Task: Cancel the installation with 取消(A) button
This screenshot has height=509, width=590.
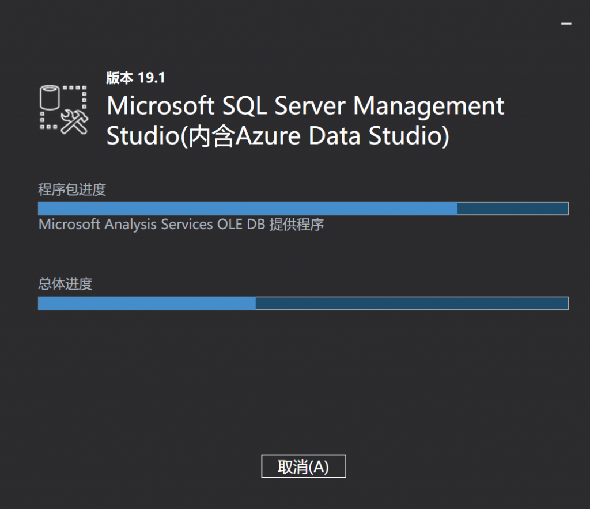Action: 303,467
